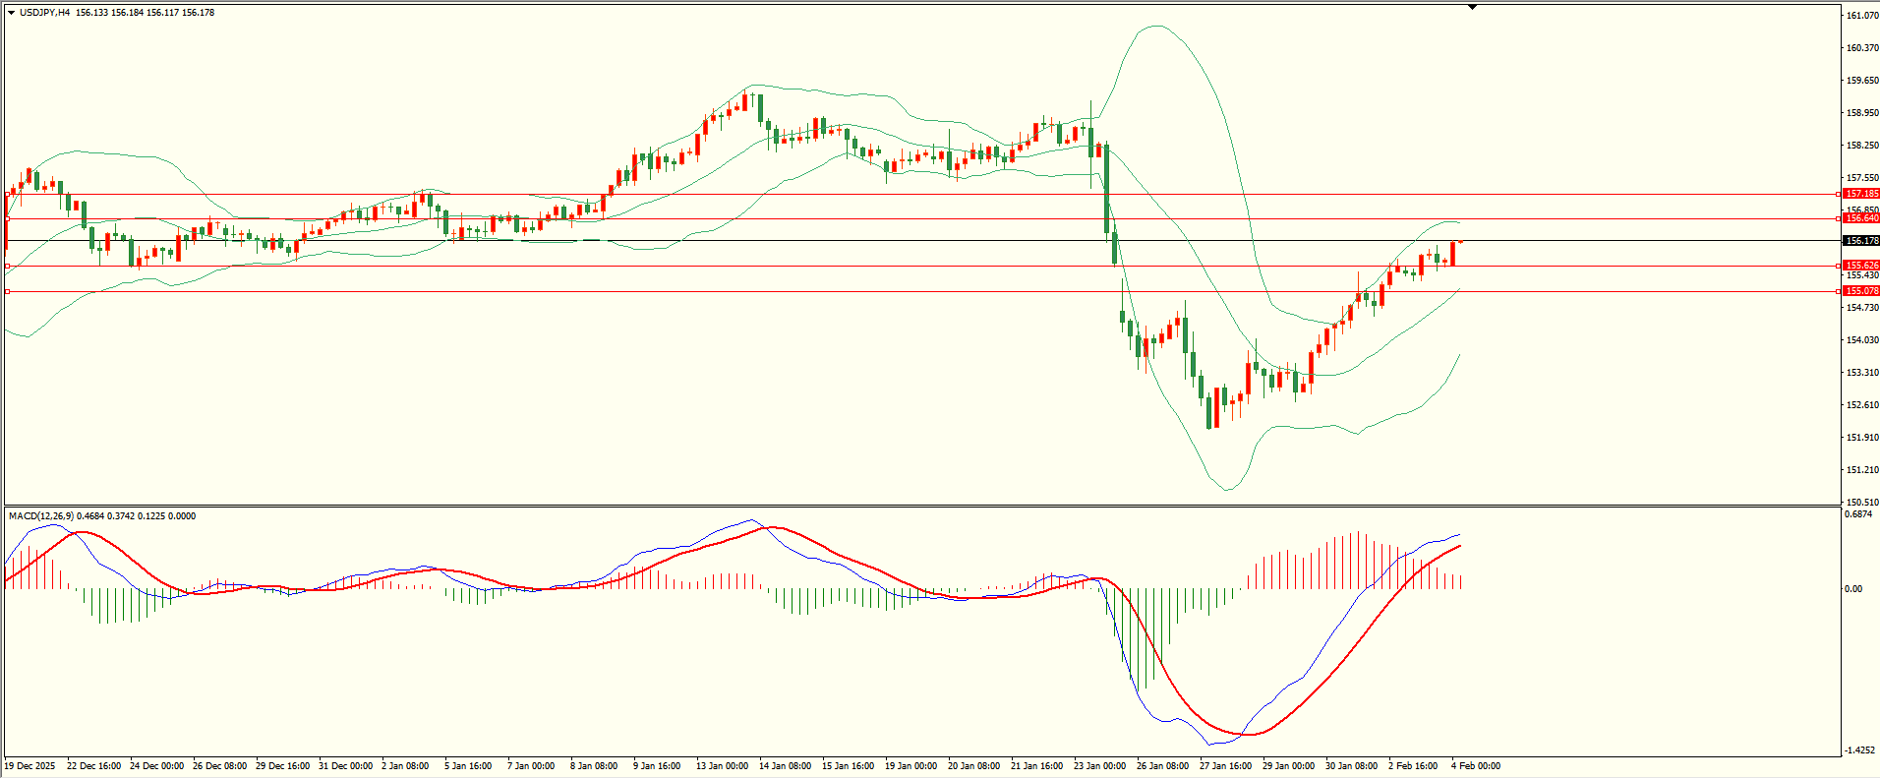Click the 23 Jan 00:00 time axis label
The image size is (1880, 779).
coord(1099,766)
